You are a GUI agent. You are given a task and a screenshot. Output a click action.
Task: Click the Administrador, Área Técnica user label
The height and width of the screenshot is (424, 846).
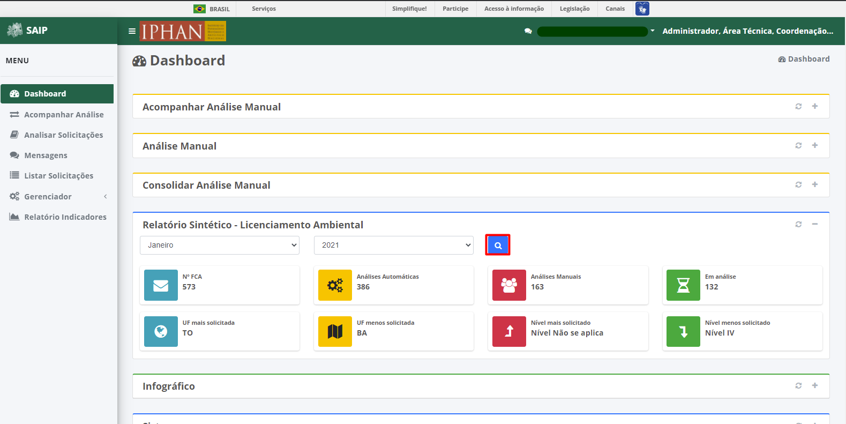[x=748, y=31]
